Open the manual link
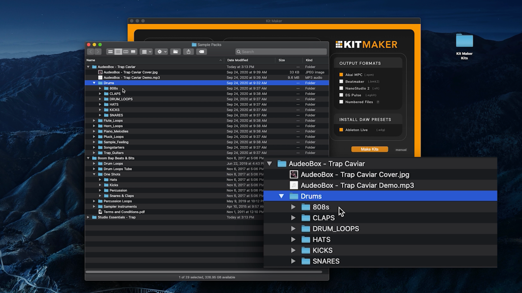This screenshot has height=293, width=522. tap(401, 150)
